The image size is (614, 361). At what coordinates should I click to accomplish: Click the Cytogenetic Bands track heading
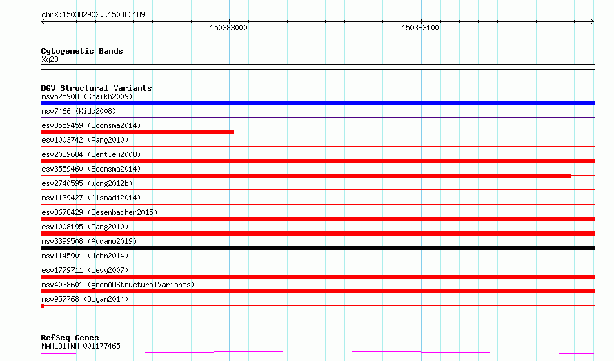tap(82, 51)
